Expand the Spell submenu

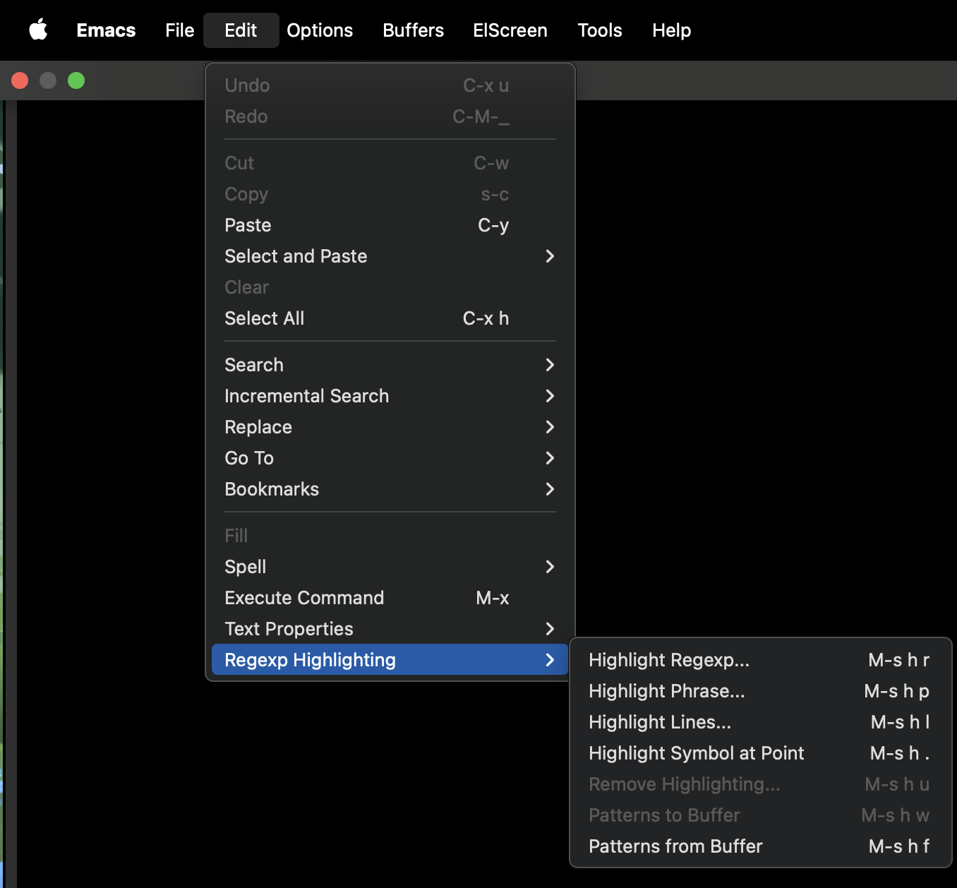pos(390,567)
